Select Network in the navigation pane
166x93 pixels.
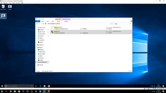[x=41, y=65]
